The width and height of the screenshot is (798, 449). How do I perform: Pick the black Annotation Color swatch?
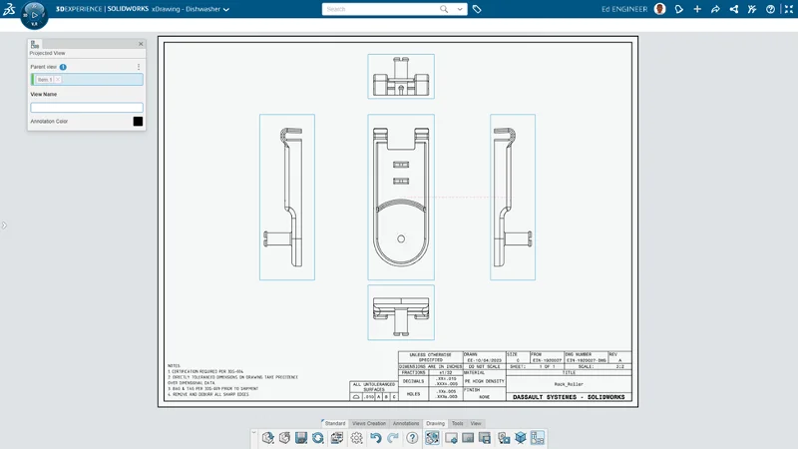point(138,122)
